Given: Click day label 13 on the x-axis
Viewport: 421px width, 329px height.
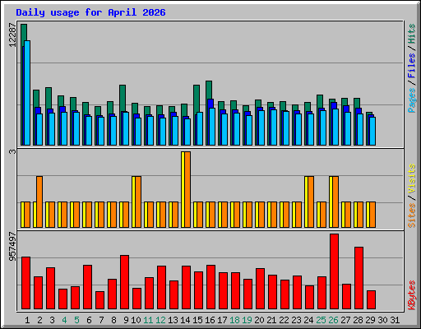Looking at the screenshot, I should [173, 320].
